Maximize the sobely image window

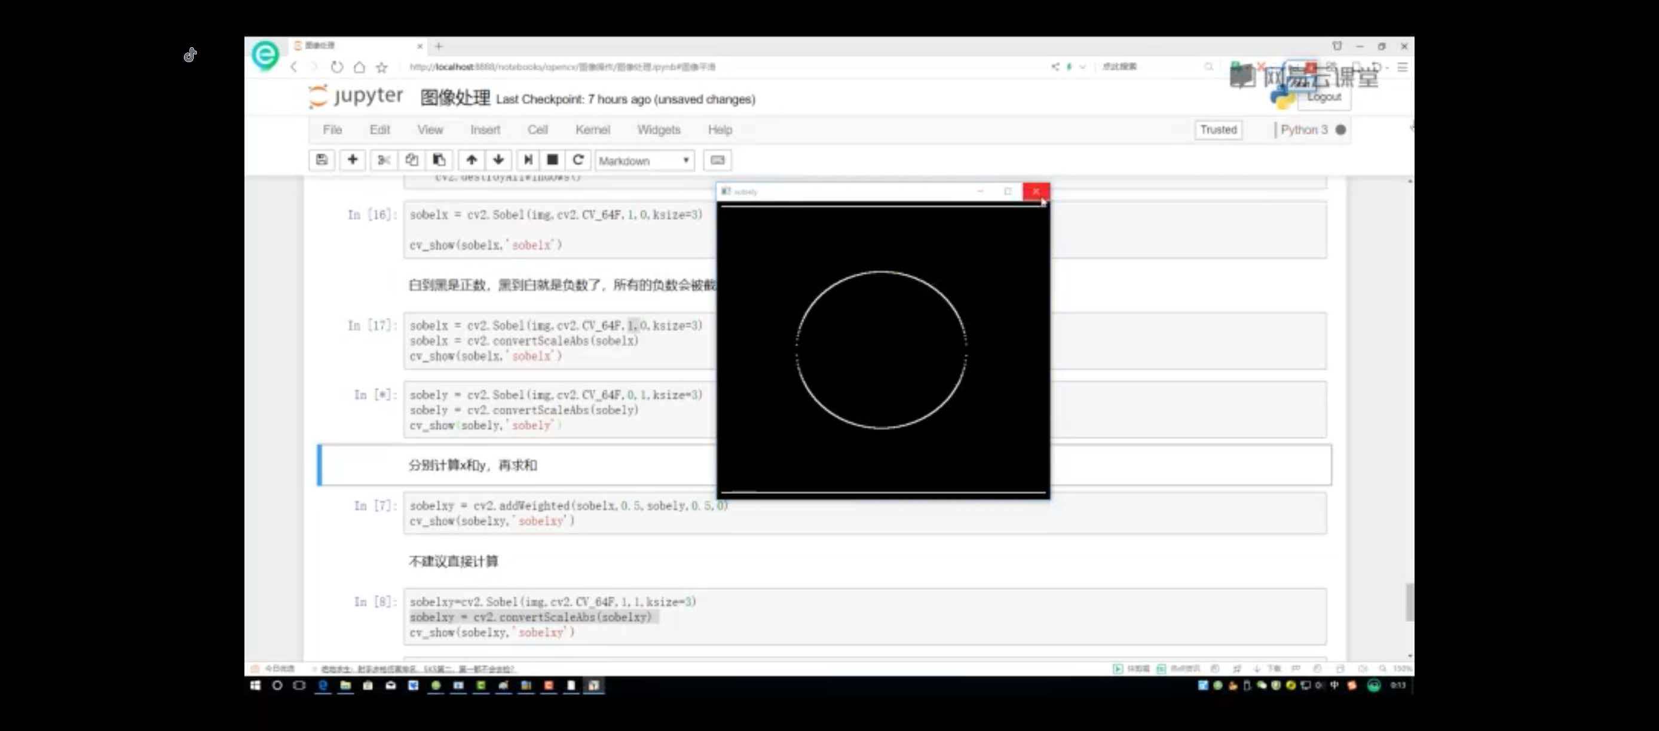[x=1008, y=191]
